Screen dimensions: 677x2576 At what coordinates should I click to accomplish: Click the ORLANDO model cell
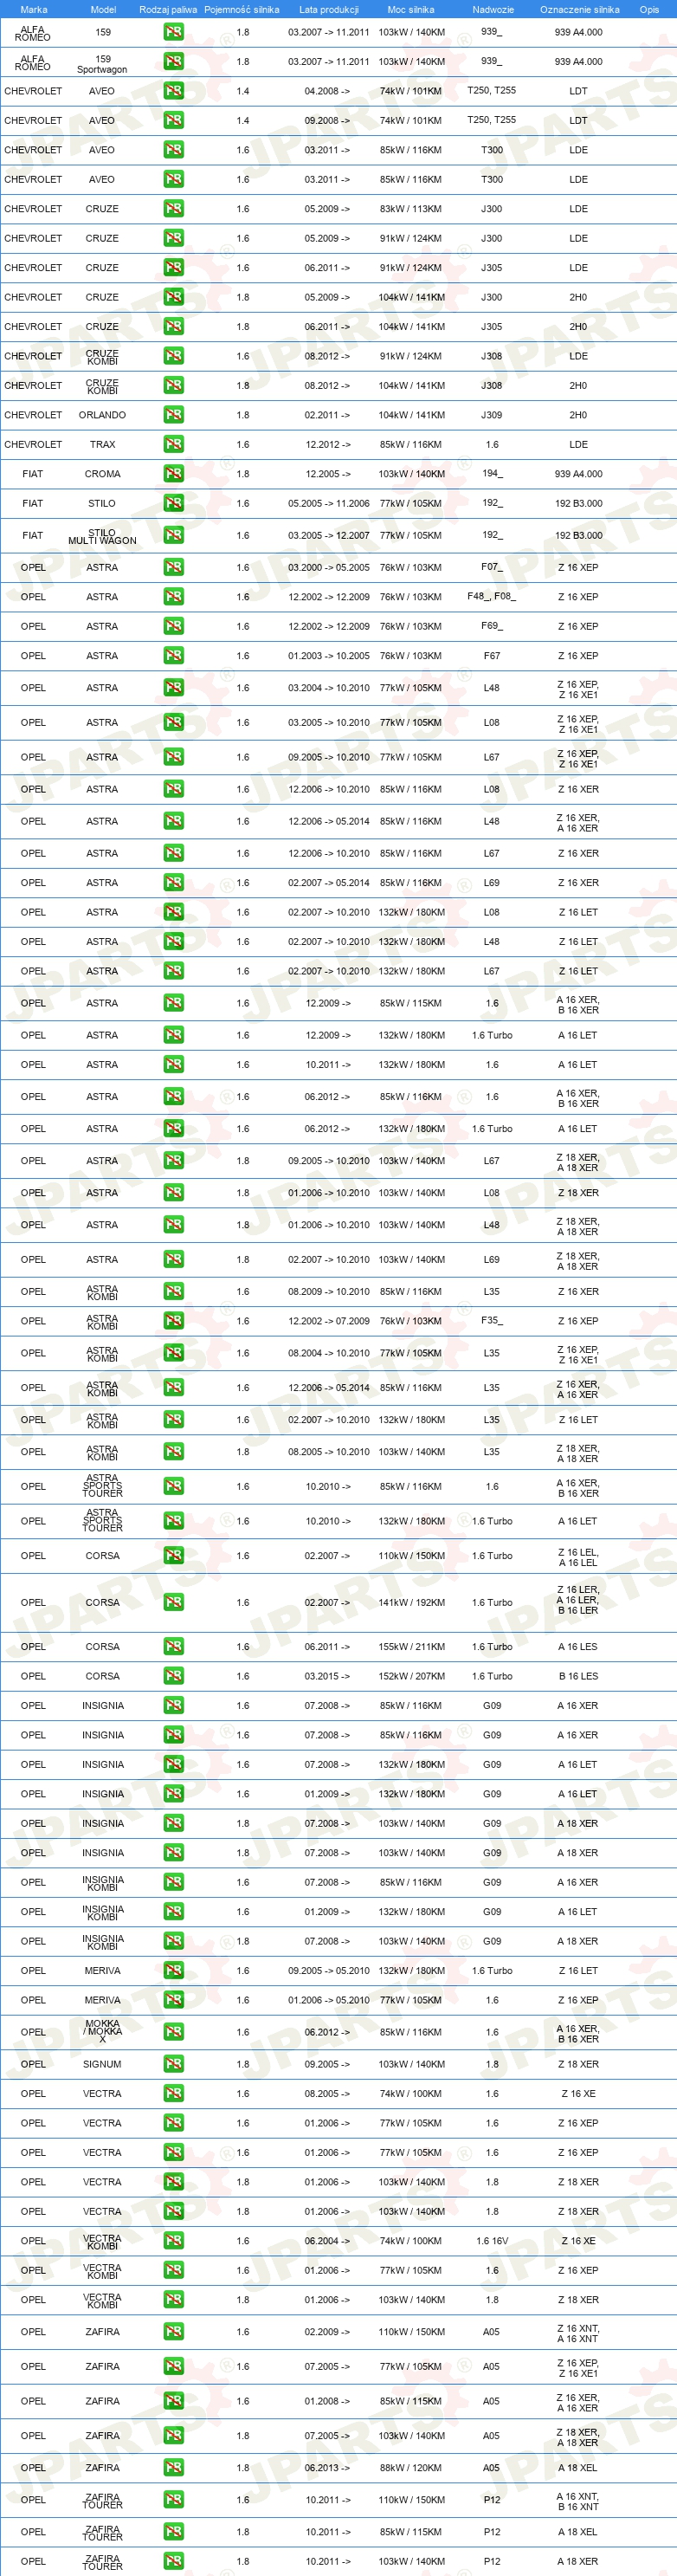click(x=102, y=415)
